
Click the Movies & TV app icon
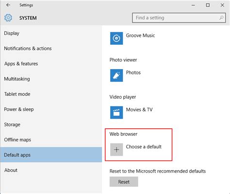pos(116,112)
